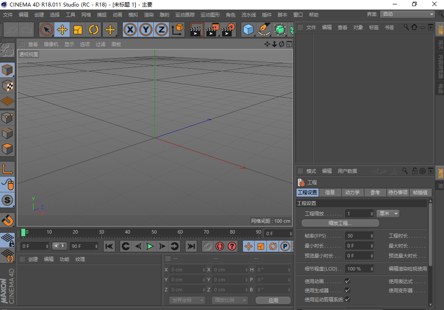Expand the 界面 启动 layout dropdown

(x=407, y=14)
